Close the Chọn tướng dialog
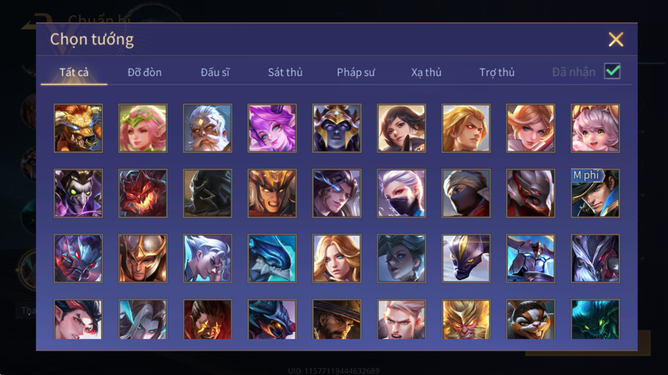Viewport: 668px width, 375px height. point(616,39)
